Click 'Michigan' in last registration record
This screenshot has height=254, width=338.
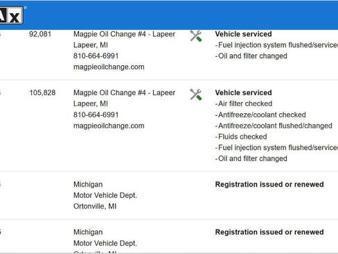88,232
